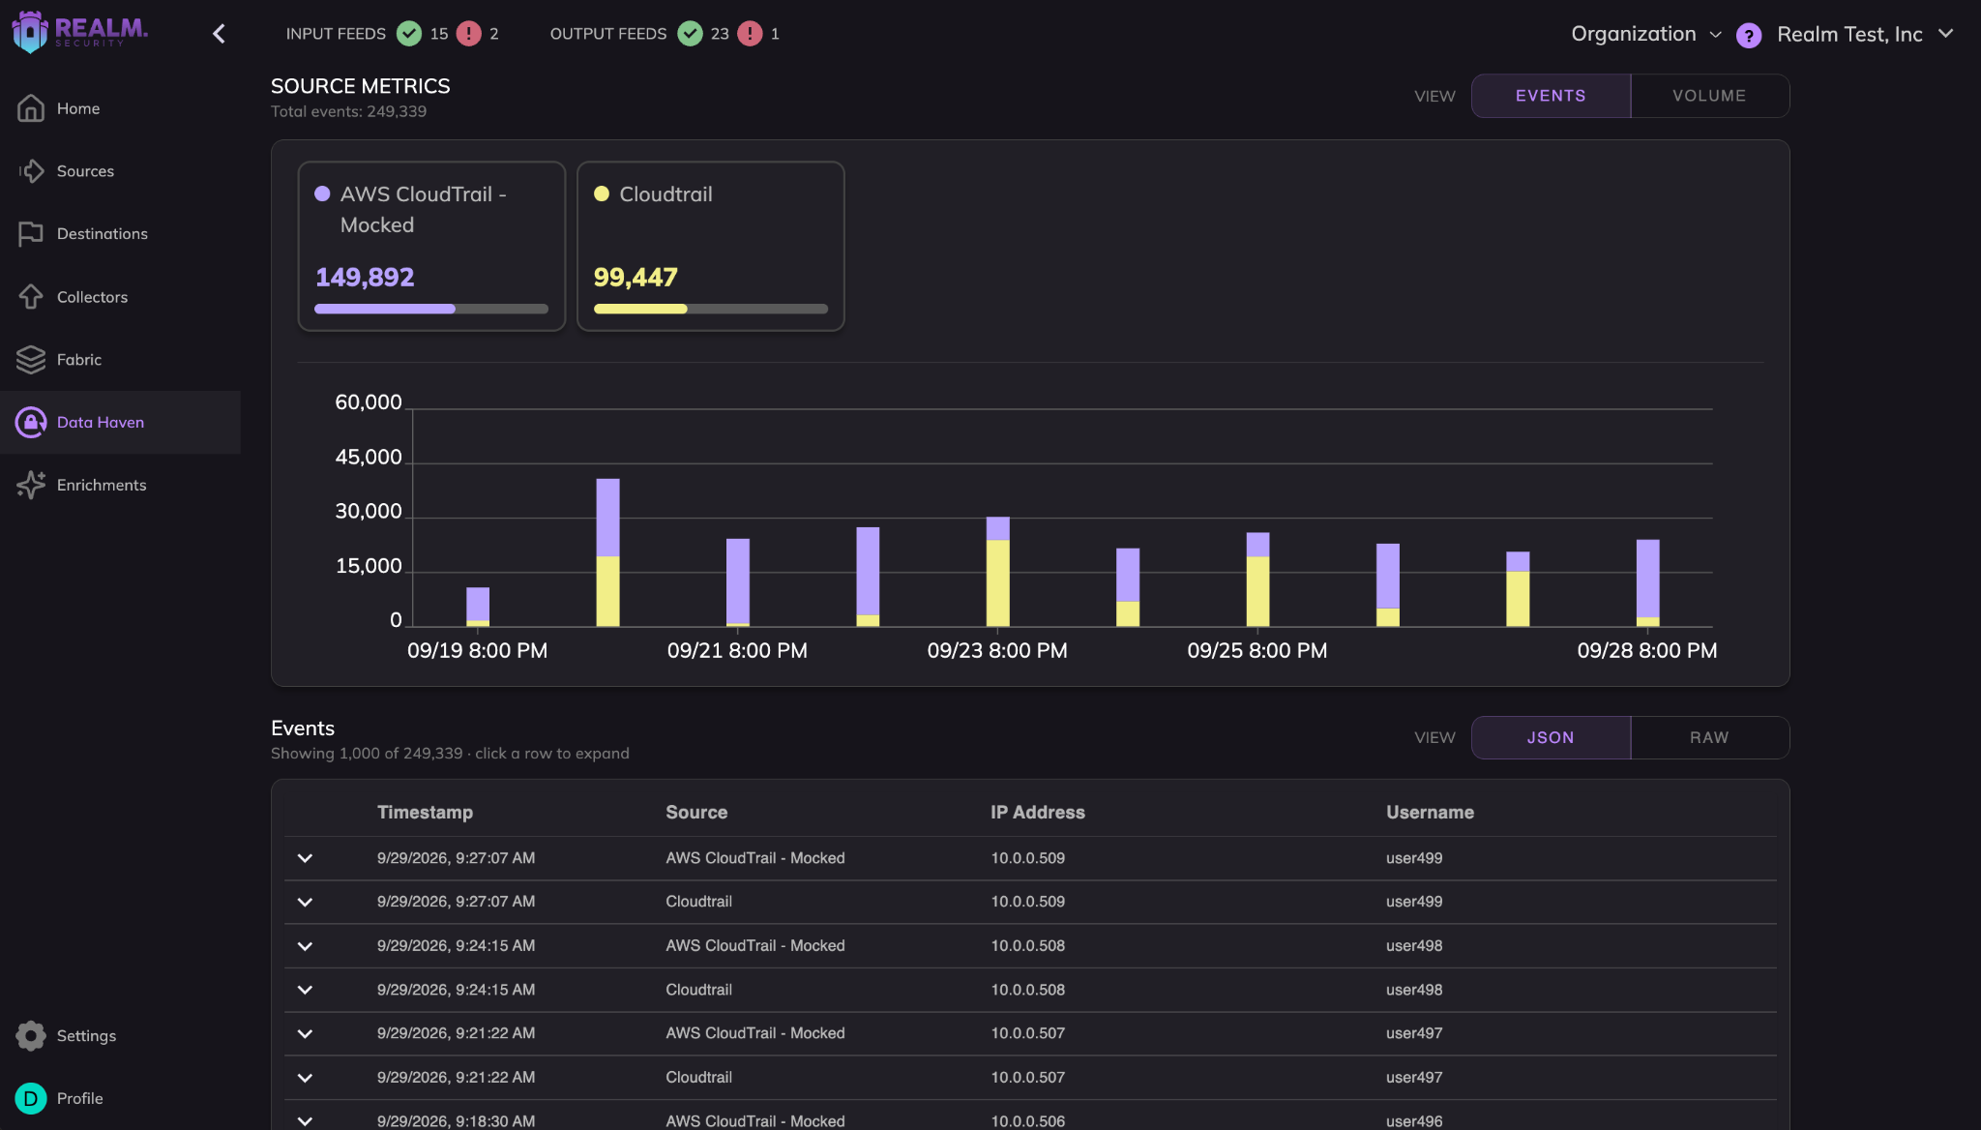The image size is (1981, 1130).
Task: Expand 9:24:15 AM AWS CloudTrail - Mocked row
Action: point(305,946)
